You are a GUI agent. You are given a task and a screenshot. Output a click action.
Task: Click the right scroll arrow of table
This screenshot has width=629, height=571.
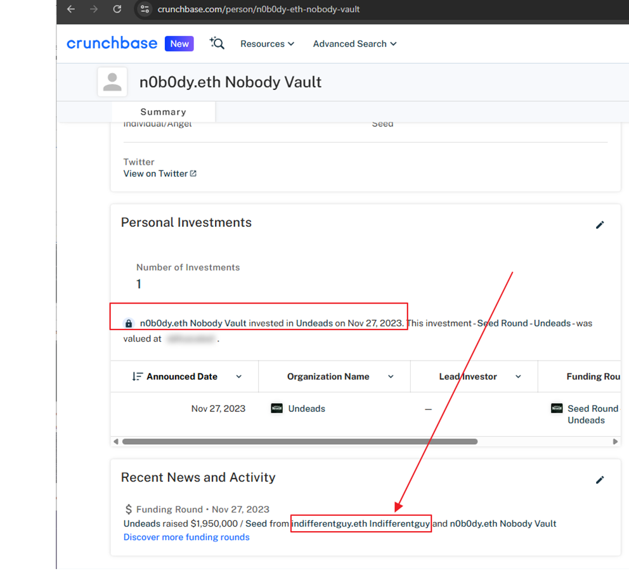[x=615, y=442]
